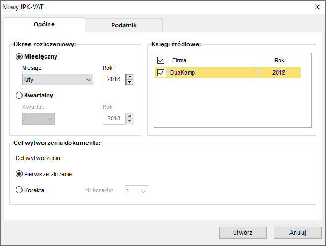Screen dimensions: 326x246
Task: Switch to the Podatnik tab
Action: 124,25
